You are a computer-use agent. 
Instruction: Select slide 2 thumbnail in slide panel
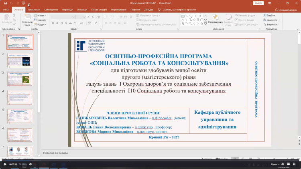pyautogui.click(x=20, y=60)
